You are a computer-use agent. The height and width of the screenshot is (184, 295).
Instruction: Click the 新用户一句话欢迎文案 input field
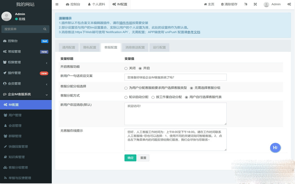coord(175,77)
